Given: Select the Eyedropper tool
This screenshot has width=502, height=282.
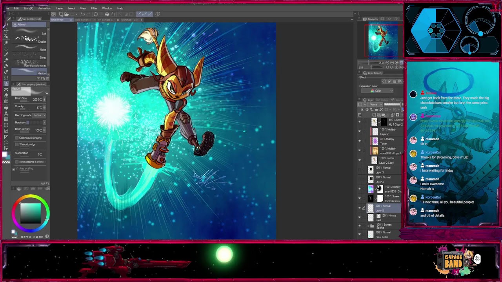Looking at the screenshot, I should tap(6, 54).
